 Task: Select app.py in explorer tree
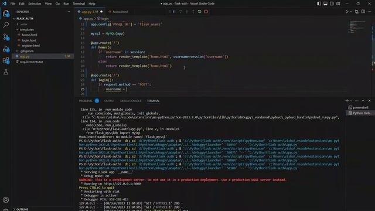point(43,56)
